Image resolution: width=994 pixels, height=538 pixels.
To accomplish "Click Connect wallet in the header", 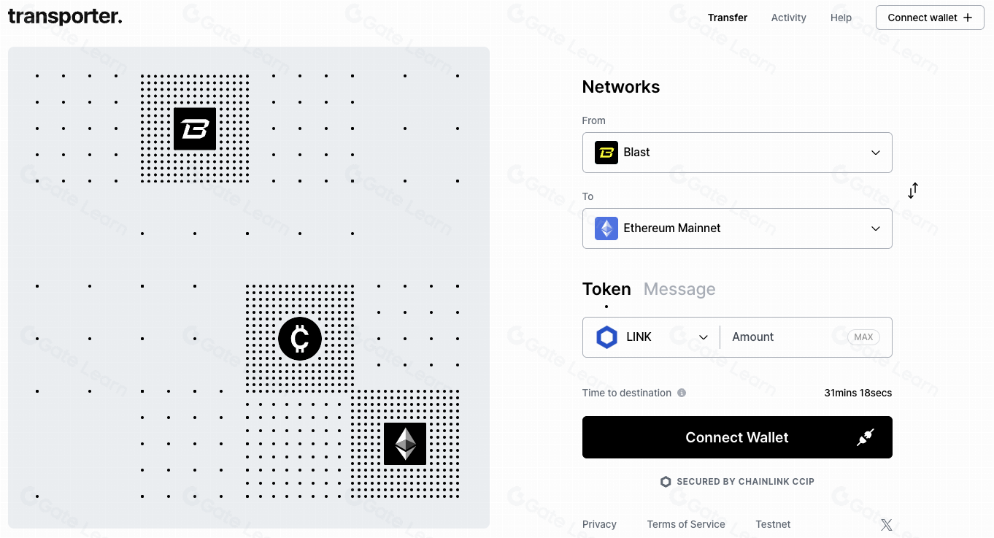I will (930, 18).
